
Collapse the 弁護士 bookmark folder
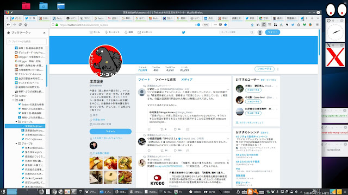pyautogui.click(x=13, y=100)
